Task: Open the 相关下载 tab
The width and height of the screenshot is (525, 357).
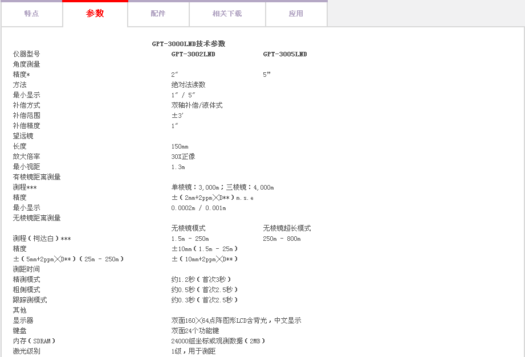Action: (x=227, y=14)
